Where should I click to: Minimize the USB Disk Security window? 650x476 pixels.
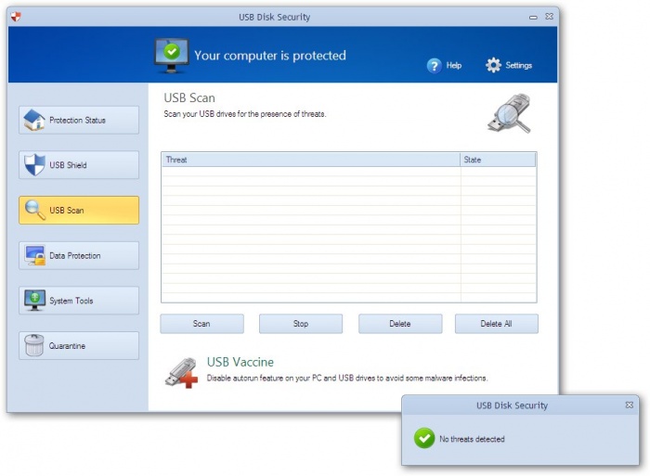pos(533,17)
